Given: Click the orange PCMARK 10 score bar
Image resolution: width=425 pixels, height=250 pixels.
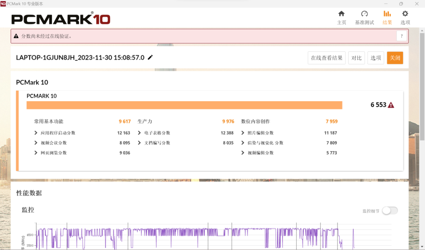Looking at the screenshot, I should [x=184, y=105].
